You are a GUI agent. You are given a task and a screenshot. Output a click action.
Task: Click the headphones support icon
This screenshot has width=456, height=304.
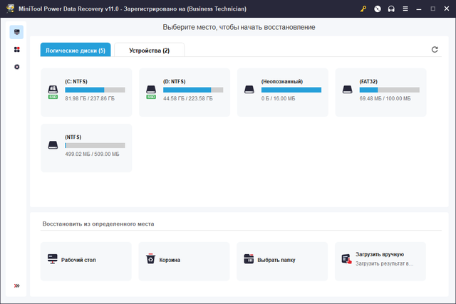click(x=391, y=9)
